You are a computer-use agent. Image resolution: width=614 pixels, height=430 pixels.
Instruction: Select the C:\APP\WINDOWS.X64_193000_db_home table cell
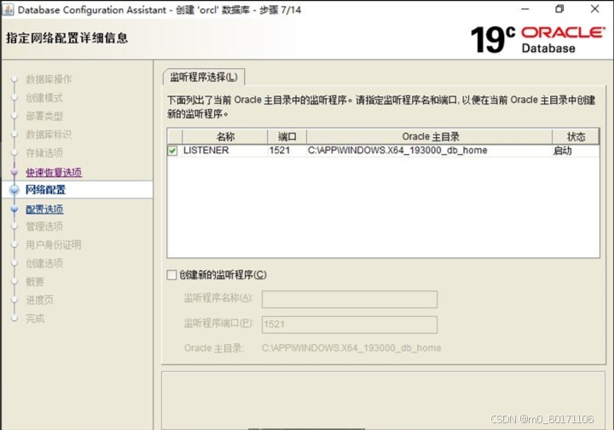[429, 151]
